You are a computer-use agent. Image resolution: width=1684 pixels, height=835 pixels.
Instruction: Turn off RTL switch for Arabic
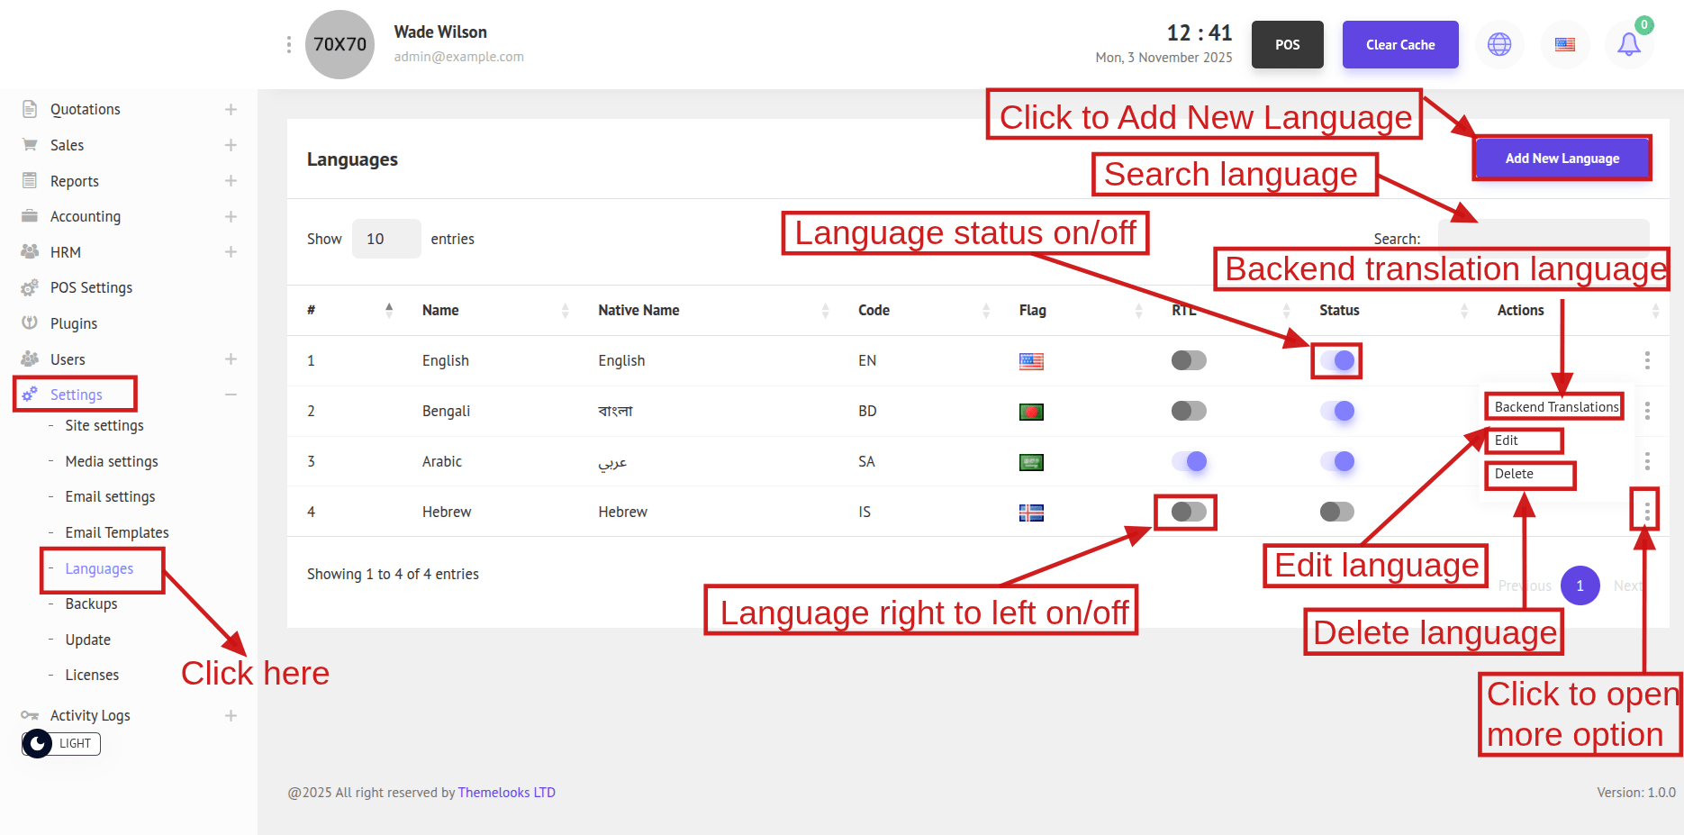(1189, 461)
